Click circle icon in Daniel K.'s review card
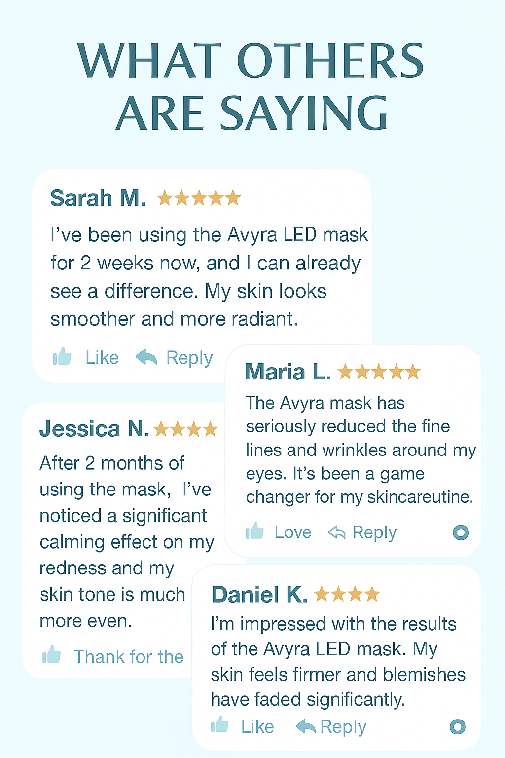Image resolution: width=505 pixels, height=758 pixels. tap(458, 726)
